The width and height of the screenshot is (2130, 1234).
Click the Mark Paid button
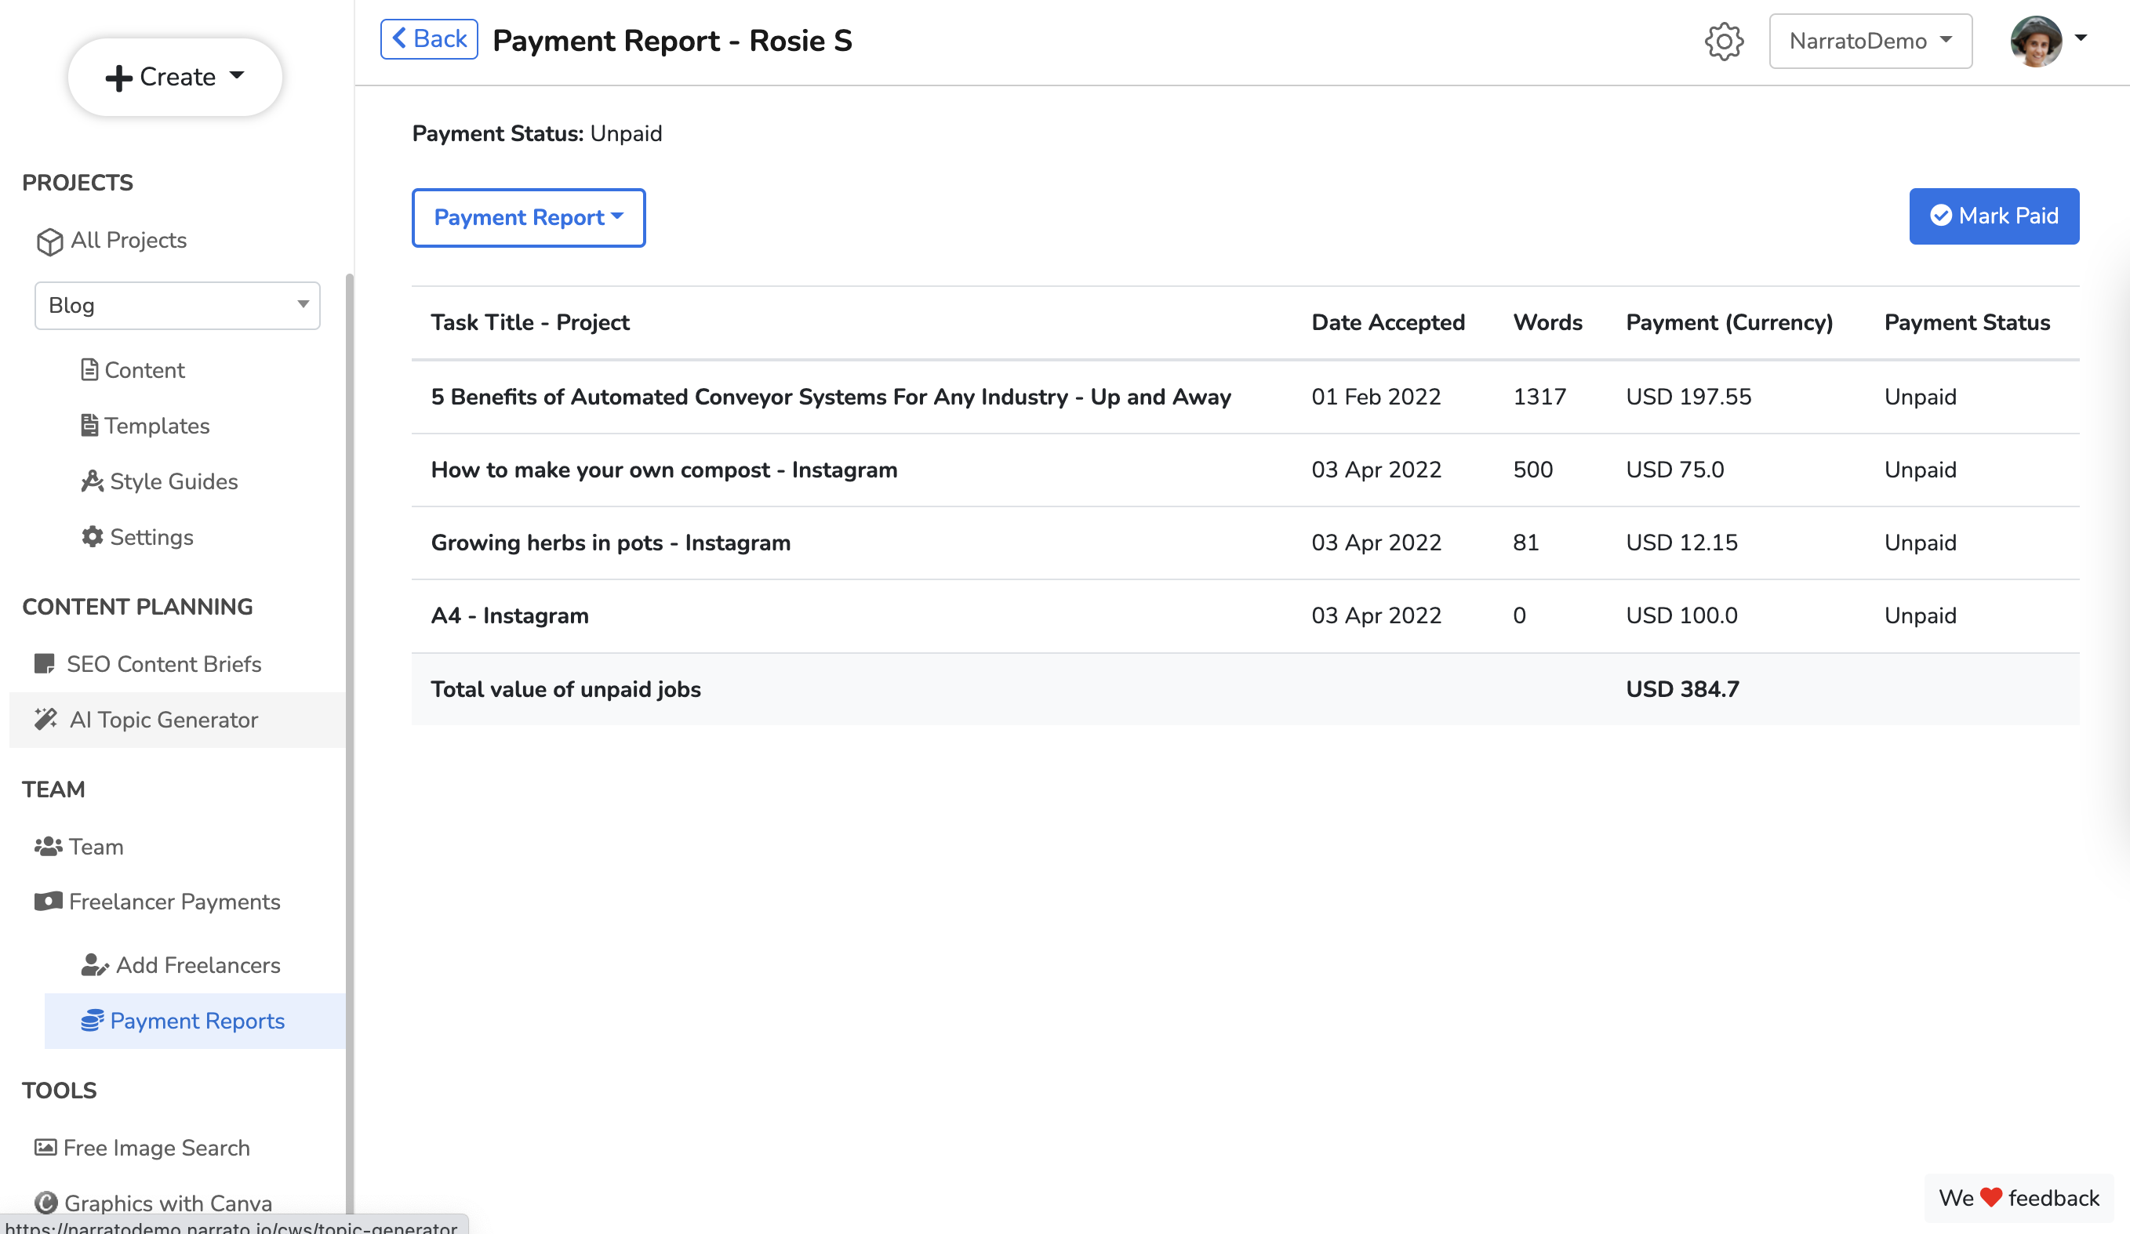1994,216
